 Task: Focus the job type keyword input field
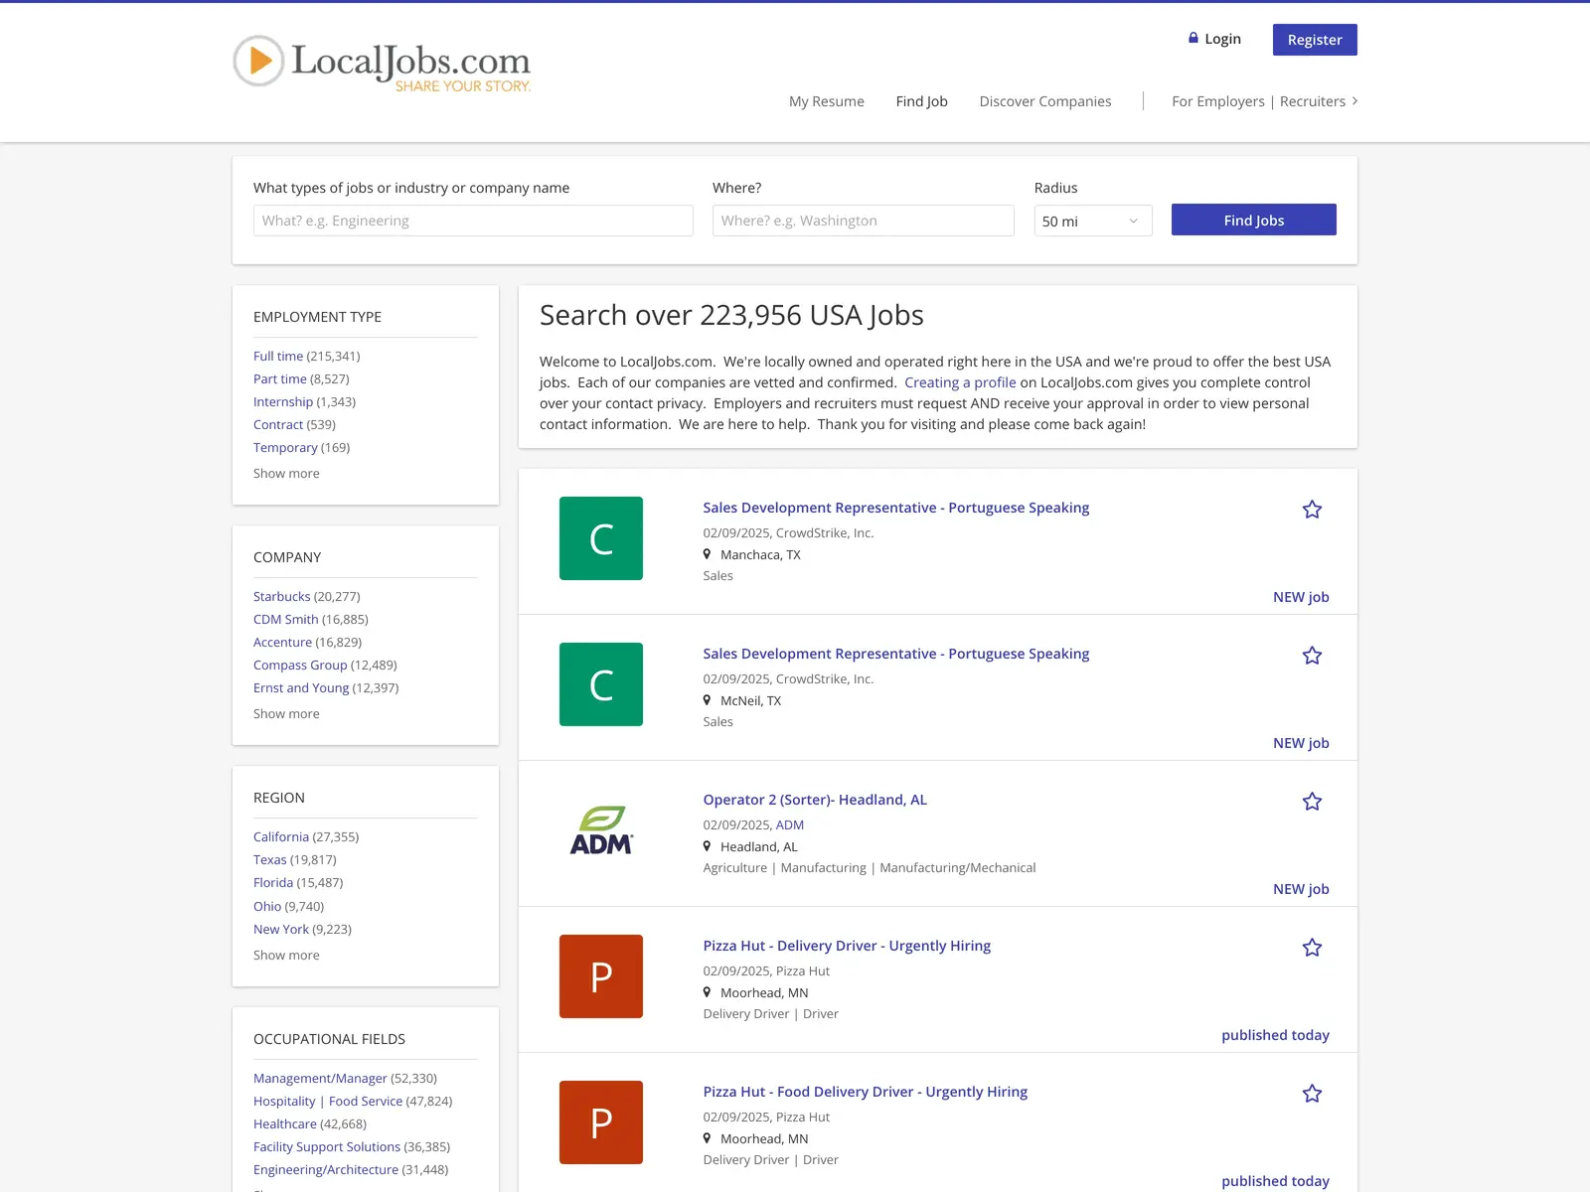click(473, 221)
